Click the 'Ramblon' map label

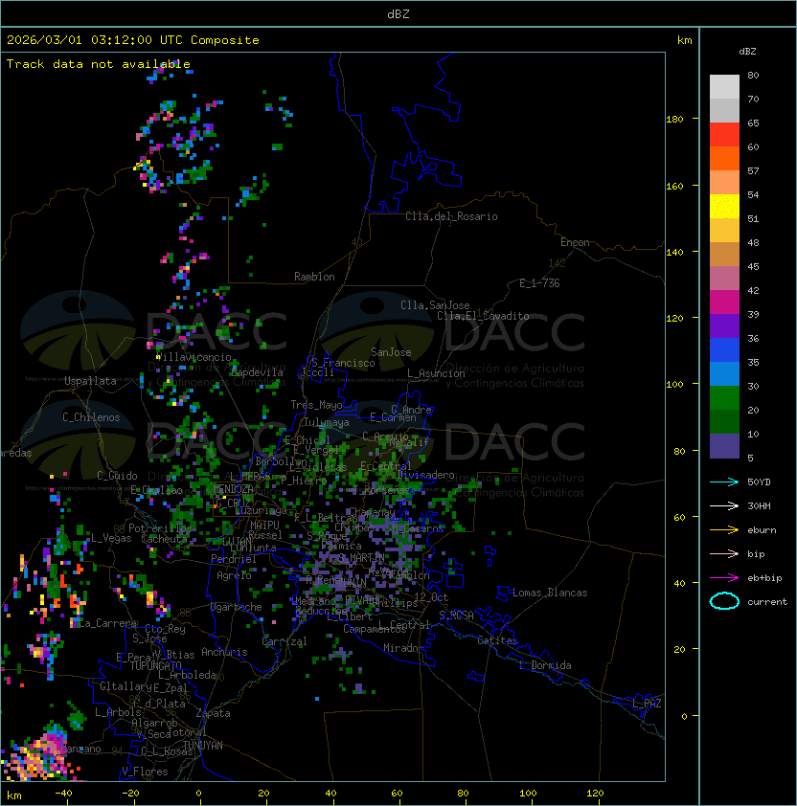pos(314,277)
